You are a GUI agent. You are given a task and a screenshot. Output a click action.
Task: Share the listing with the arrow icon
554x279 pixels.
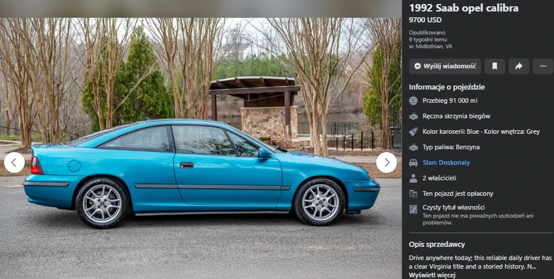(x=519, y=67)
